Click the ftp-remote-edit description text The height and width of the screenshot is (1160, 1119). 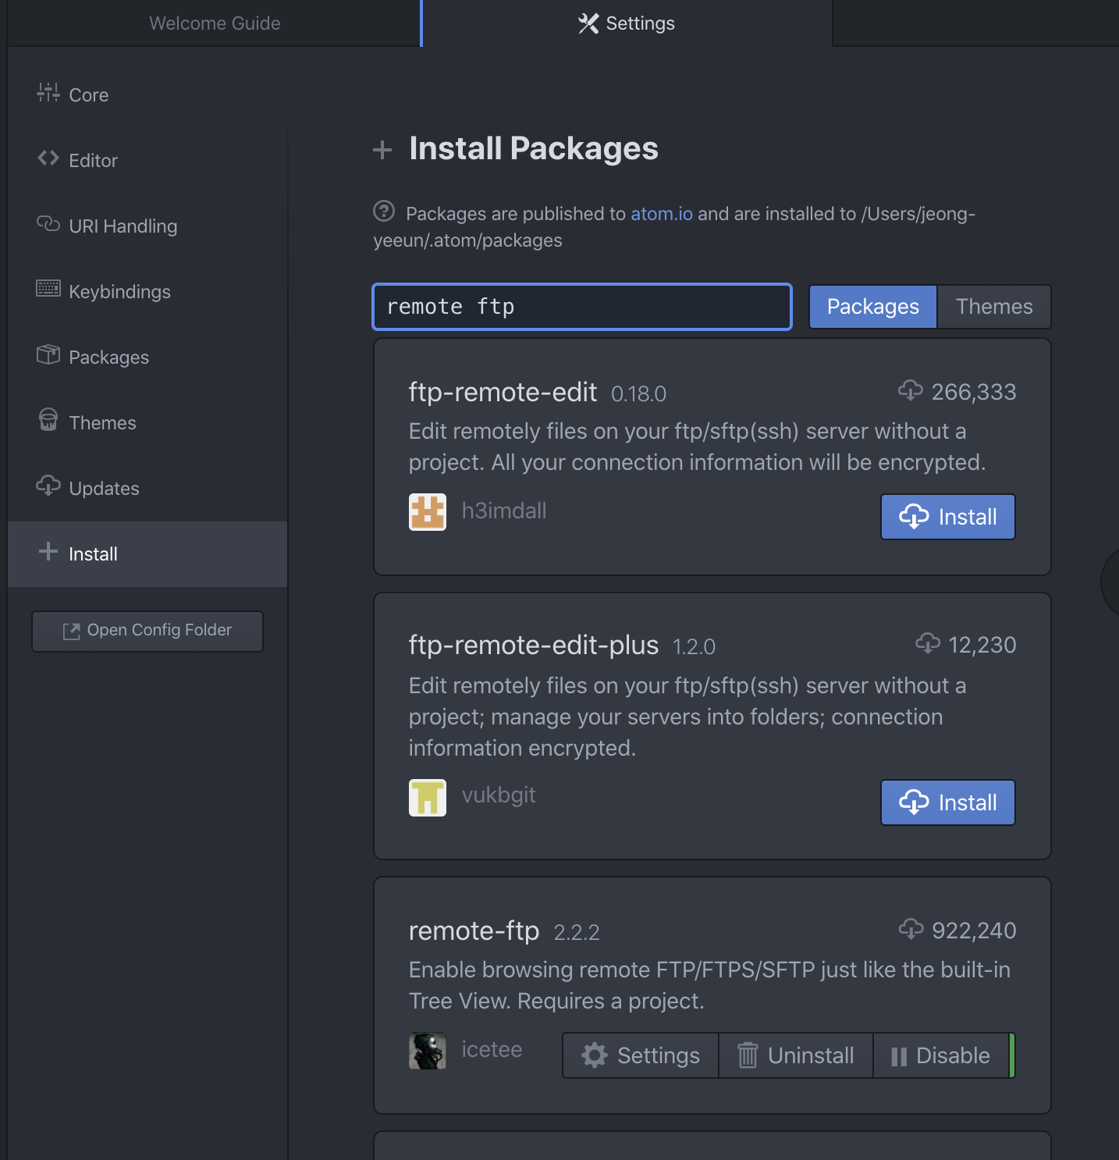click(x=697, y=447)
